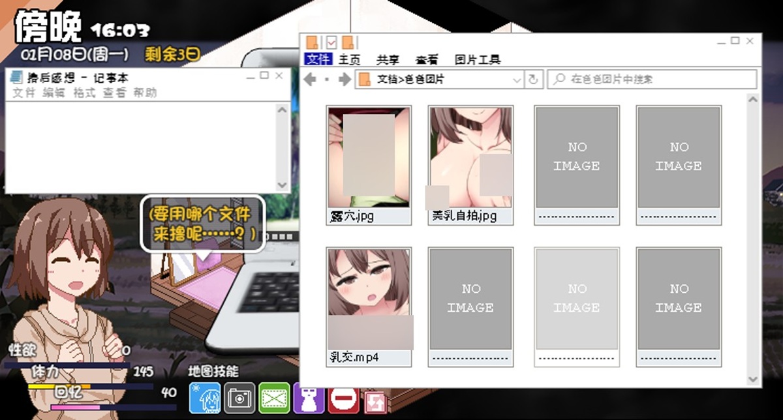Select the camera map skill icon
This screenshot has width=783, height=420.
tap(239, 397)
